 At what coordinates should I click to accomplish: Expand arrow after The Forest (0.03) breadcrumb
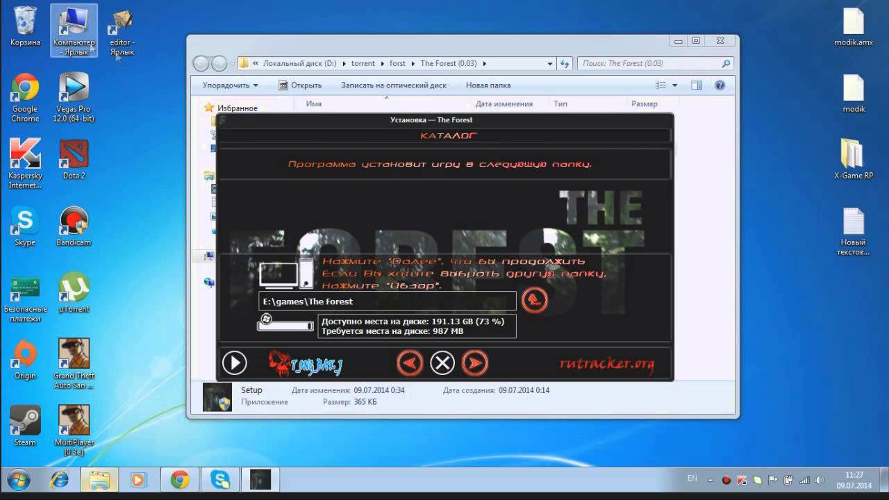484,63
